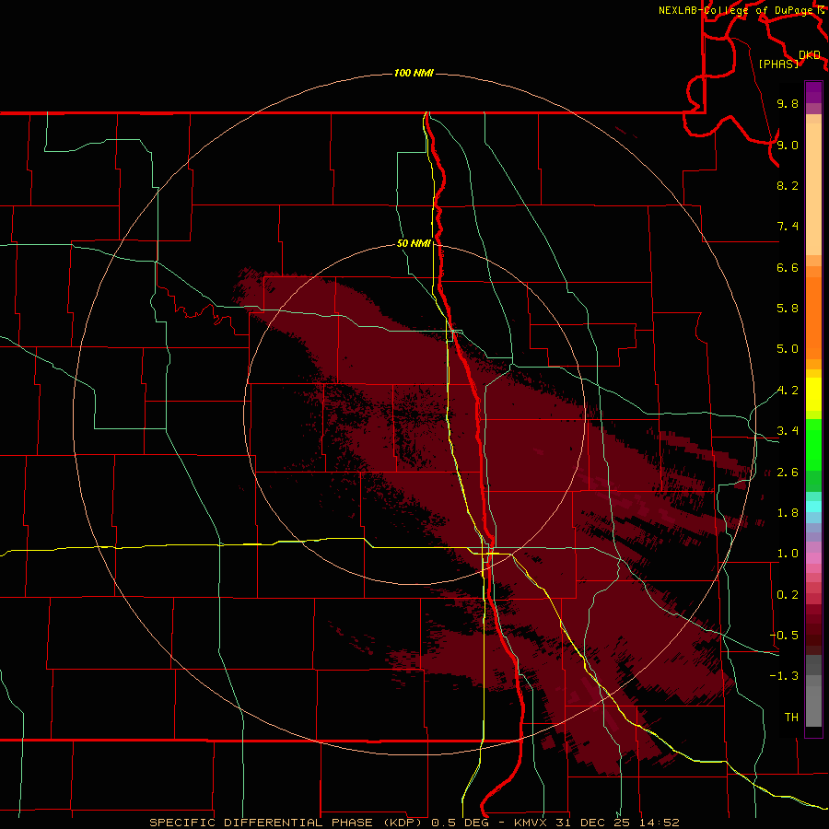
Task: Click the -1.3 value on the scale
Action: point(784,676)
